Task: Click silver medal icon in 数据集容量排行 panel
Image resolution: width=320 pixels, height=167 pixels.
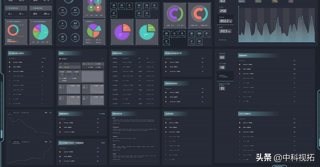Action: (x=60, y=127)
